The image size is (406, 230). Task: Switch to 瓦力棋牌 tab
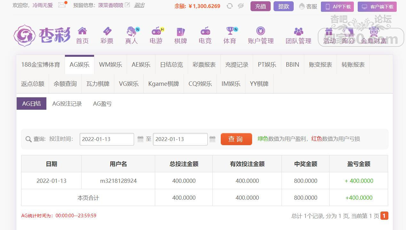point(98,84)
